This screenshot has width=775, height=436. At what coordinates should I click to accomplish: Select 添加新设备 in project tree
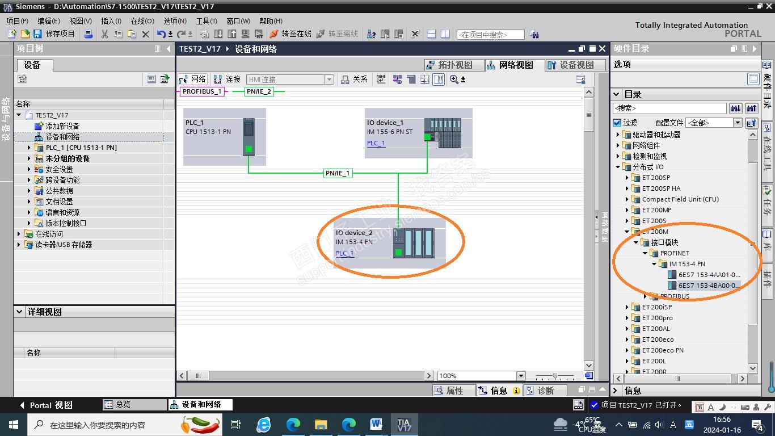click(62, 126)
